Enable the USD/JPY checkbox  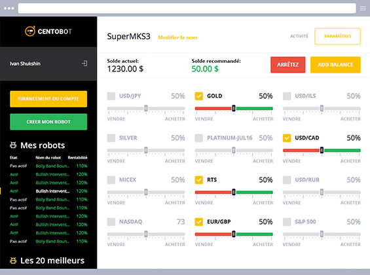pos(111,96)
